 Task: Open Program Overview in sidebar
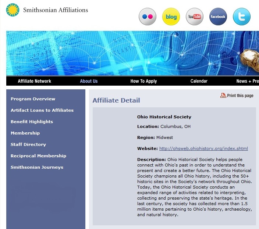coord(33,99)
